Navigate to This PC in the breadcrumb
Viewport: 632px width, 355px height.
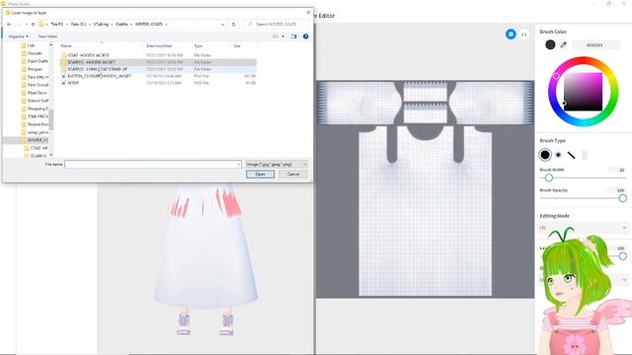point(57,24)
